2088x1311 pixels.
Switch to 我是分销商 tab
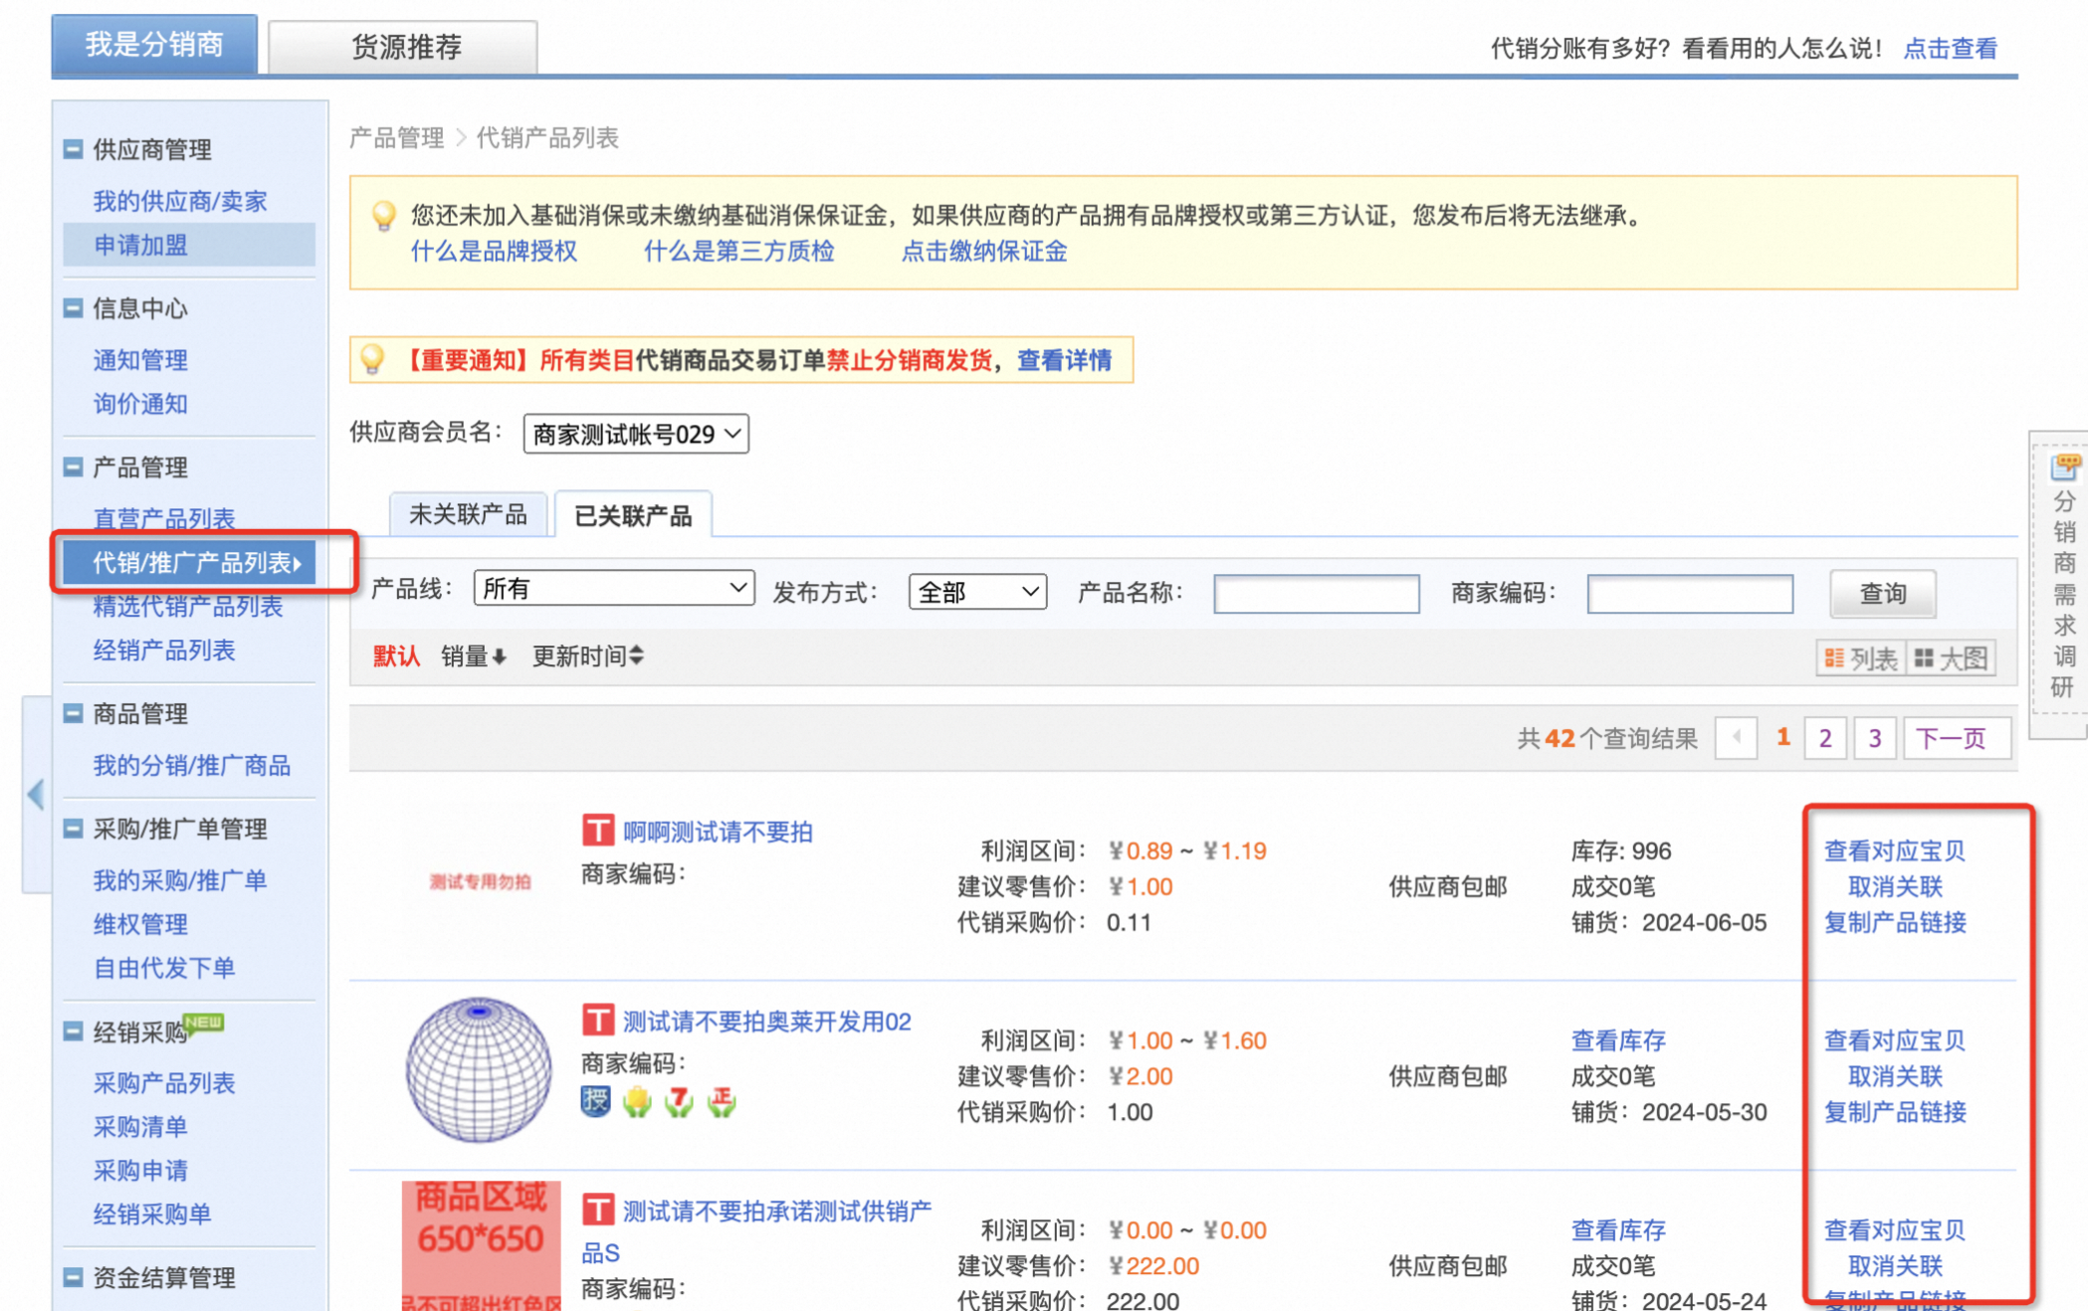(154, 45)
